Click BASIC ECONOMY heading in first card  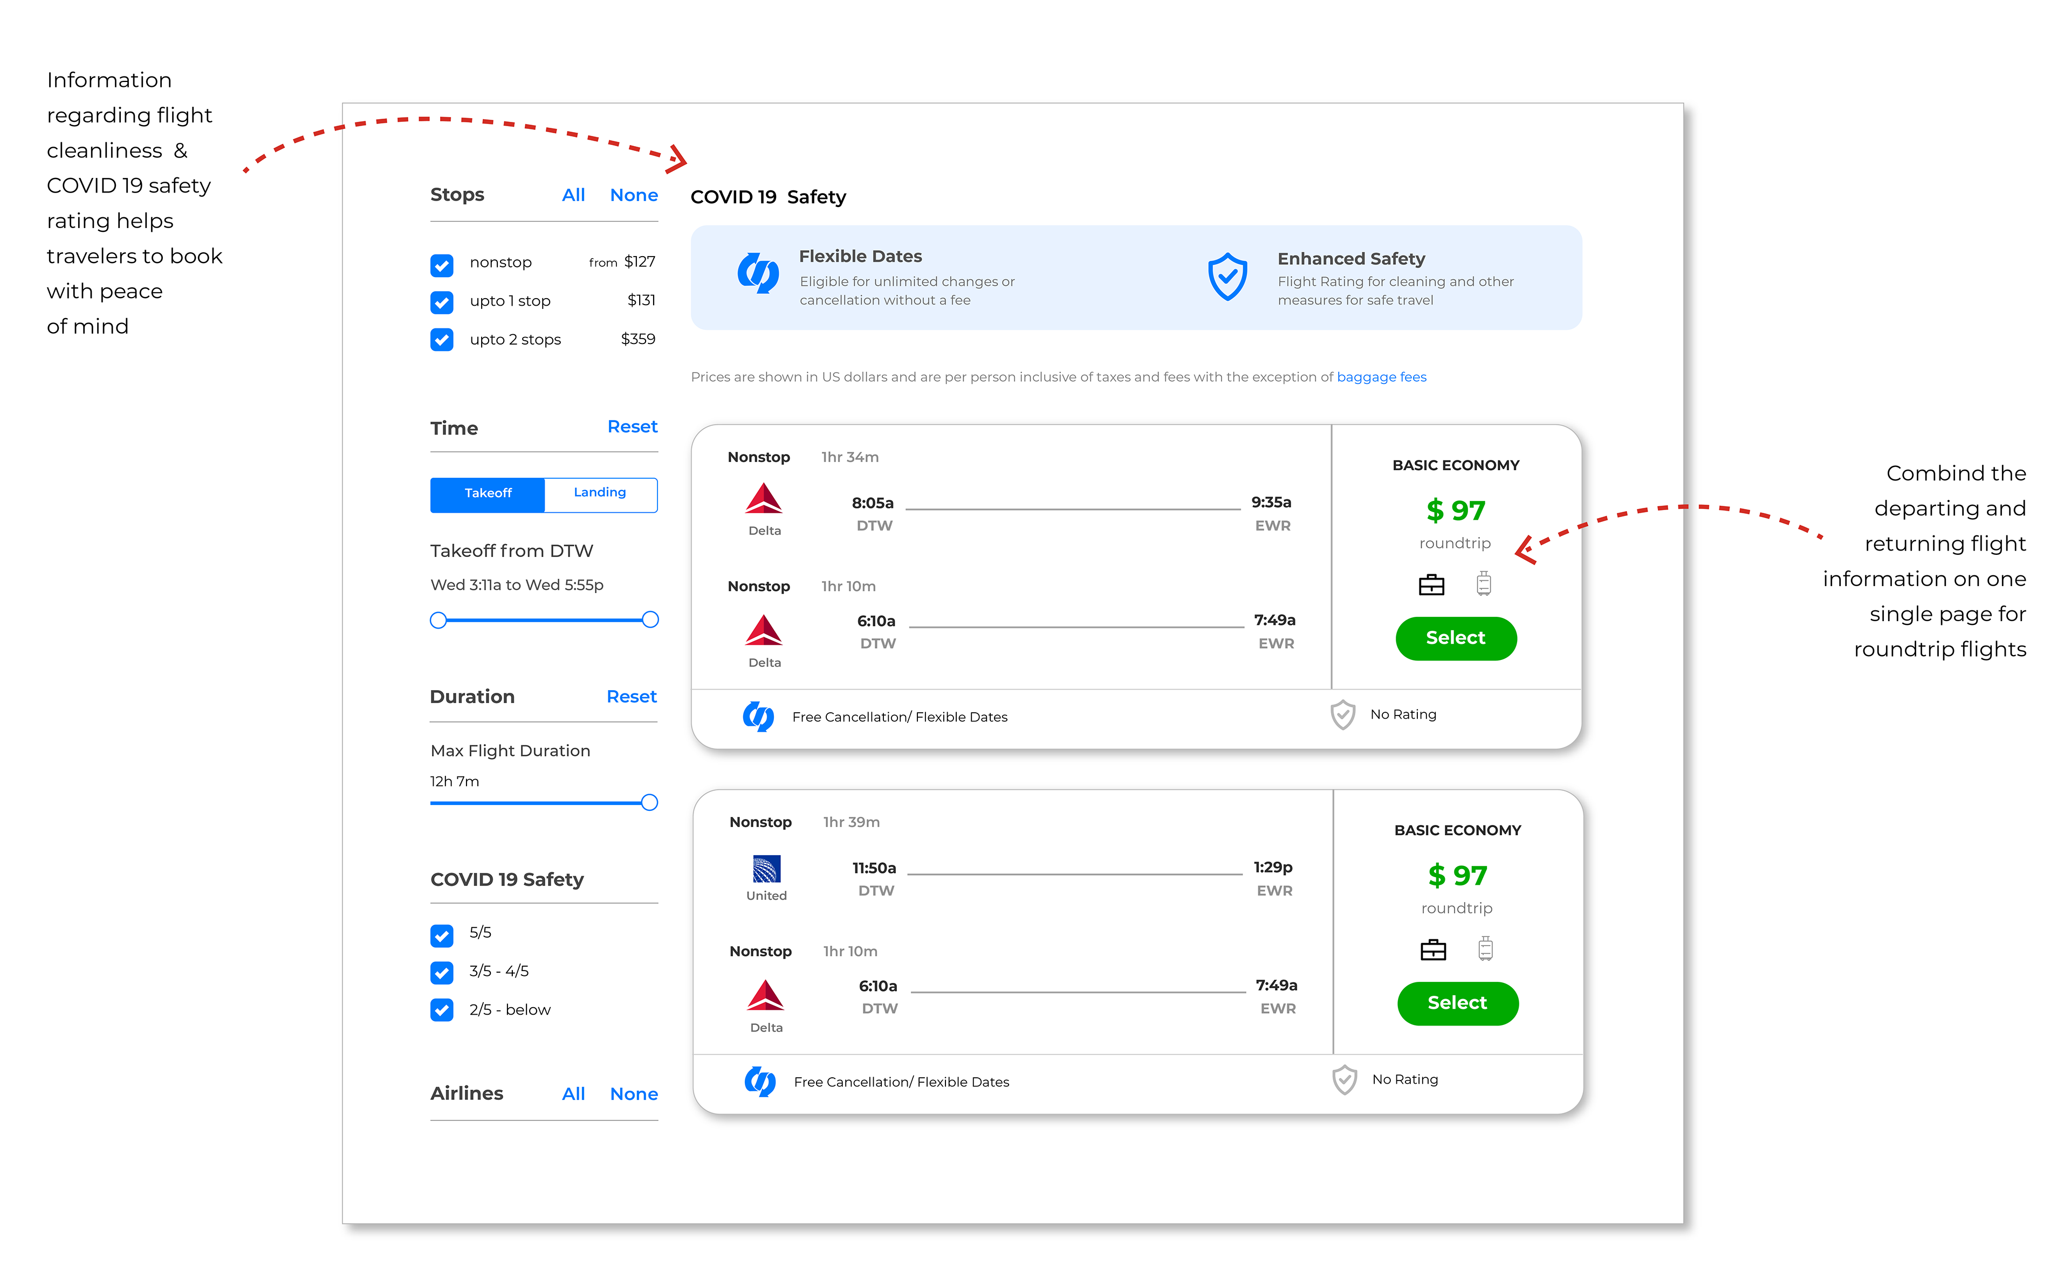1456,466
